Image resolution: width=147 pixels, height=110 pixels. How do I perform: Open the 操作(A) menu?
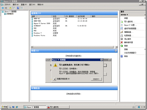16,5
